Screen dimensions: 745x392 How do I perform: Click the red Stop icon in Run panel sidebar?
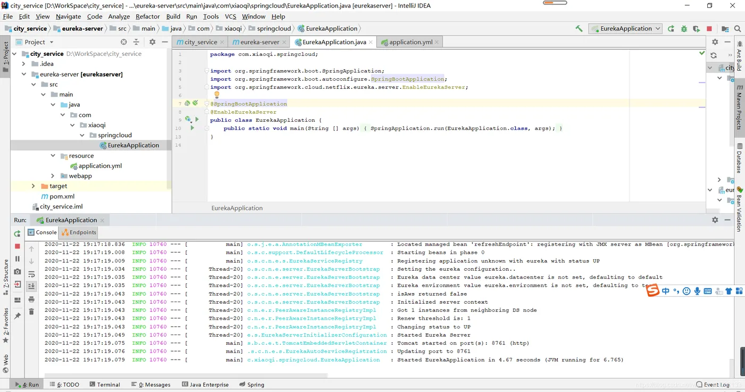pyautogui.click(x=18, y=246)
